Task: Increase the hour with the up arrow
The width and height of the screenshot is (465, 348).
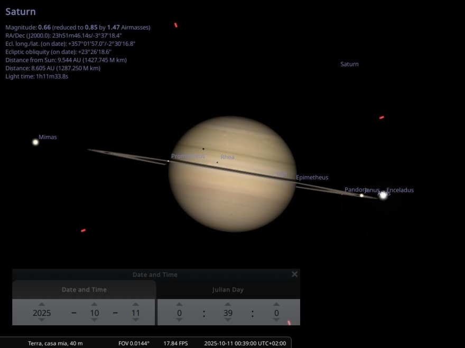Action: (x=179, y=304)
